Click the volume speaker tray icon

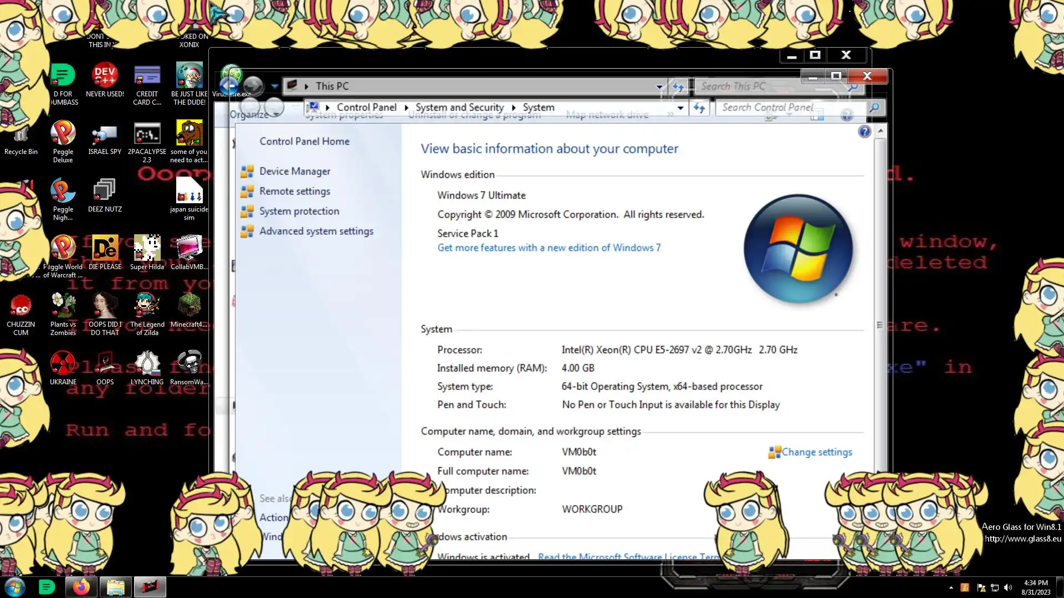[1008, 587]
